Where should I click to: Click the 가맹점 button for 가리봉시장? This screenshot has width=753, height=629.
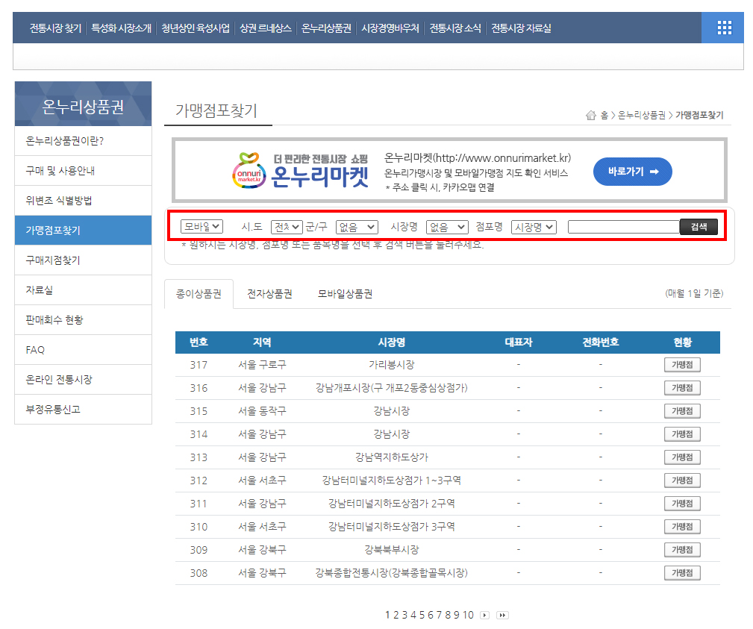coord(681,365)
